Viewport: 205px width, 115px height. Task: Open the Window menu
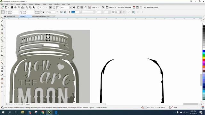click(57, 4)
